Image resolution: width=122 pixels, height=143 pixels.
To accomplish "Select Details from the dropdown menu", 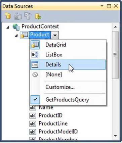I will [68, 65].
